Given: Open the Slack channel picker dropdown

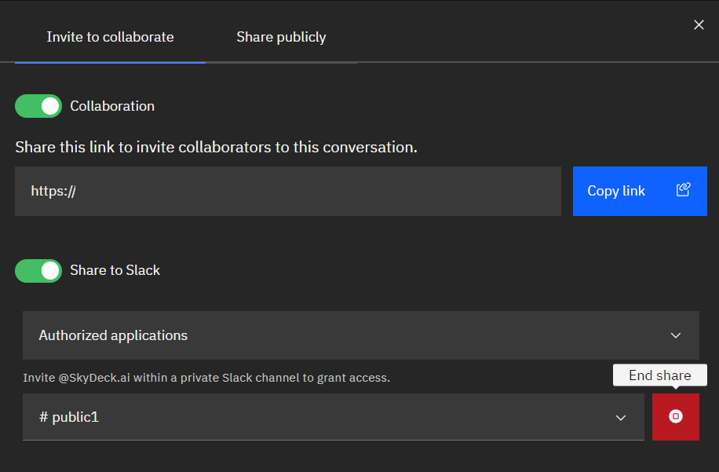Looking at the screenshot, I should (333, 417).
